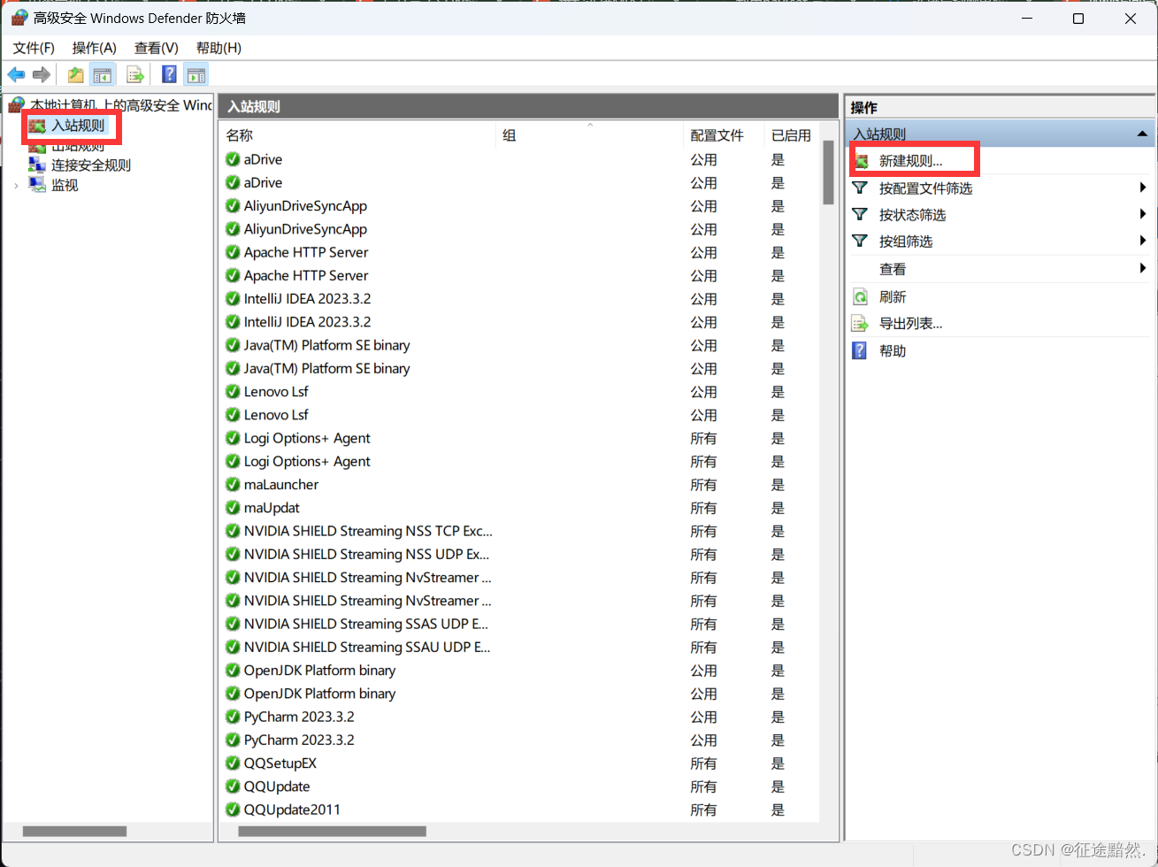Click the tree pane horizontal scrollbar thumb
The width and height of the screenshot is (1158, 867).
tap(74, 831)
